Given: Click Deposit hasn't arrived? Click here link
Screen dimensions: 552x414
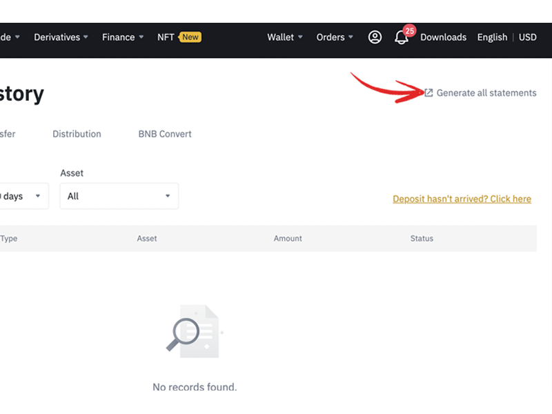Looking at the screenshot, I should [462, 199].
